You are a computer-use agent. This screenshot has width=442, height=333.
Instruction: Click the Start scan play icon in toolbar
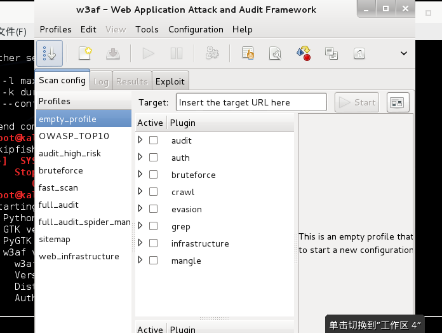click(x=148, y=53)
